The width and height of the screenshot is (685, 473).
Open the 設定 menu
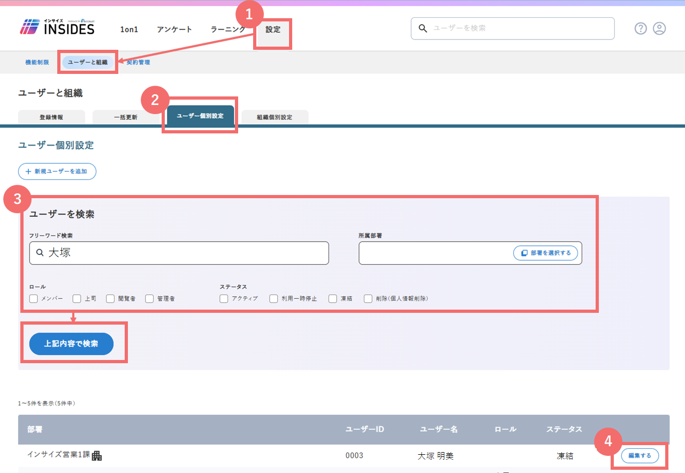(273, 29)
